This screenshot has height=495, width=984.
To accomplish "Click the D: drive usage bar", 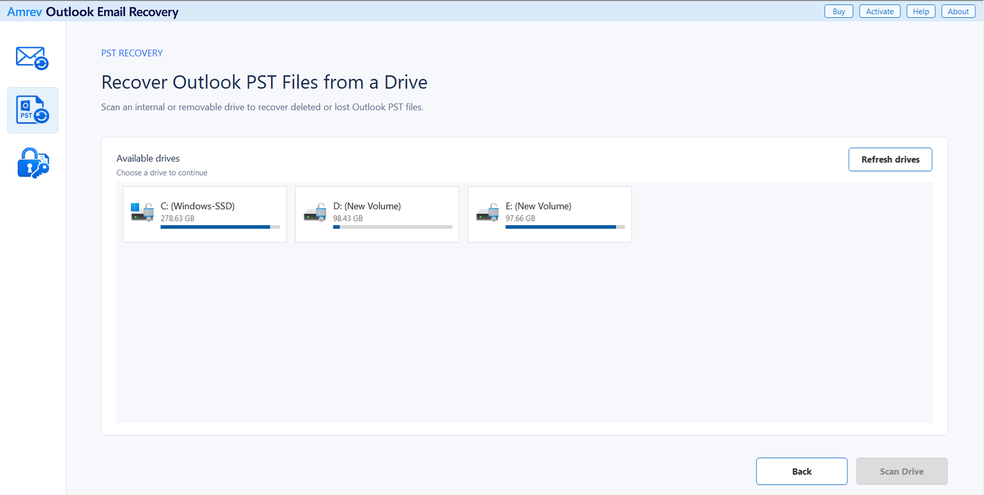I will tap(392, 227).
